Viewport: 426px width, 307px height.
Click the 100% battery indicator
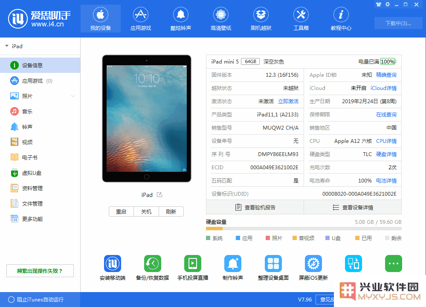[388, 62]
